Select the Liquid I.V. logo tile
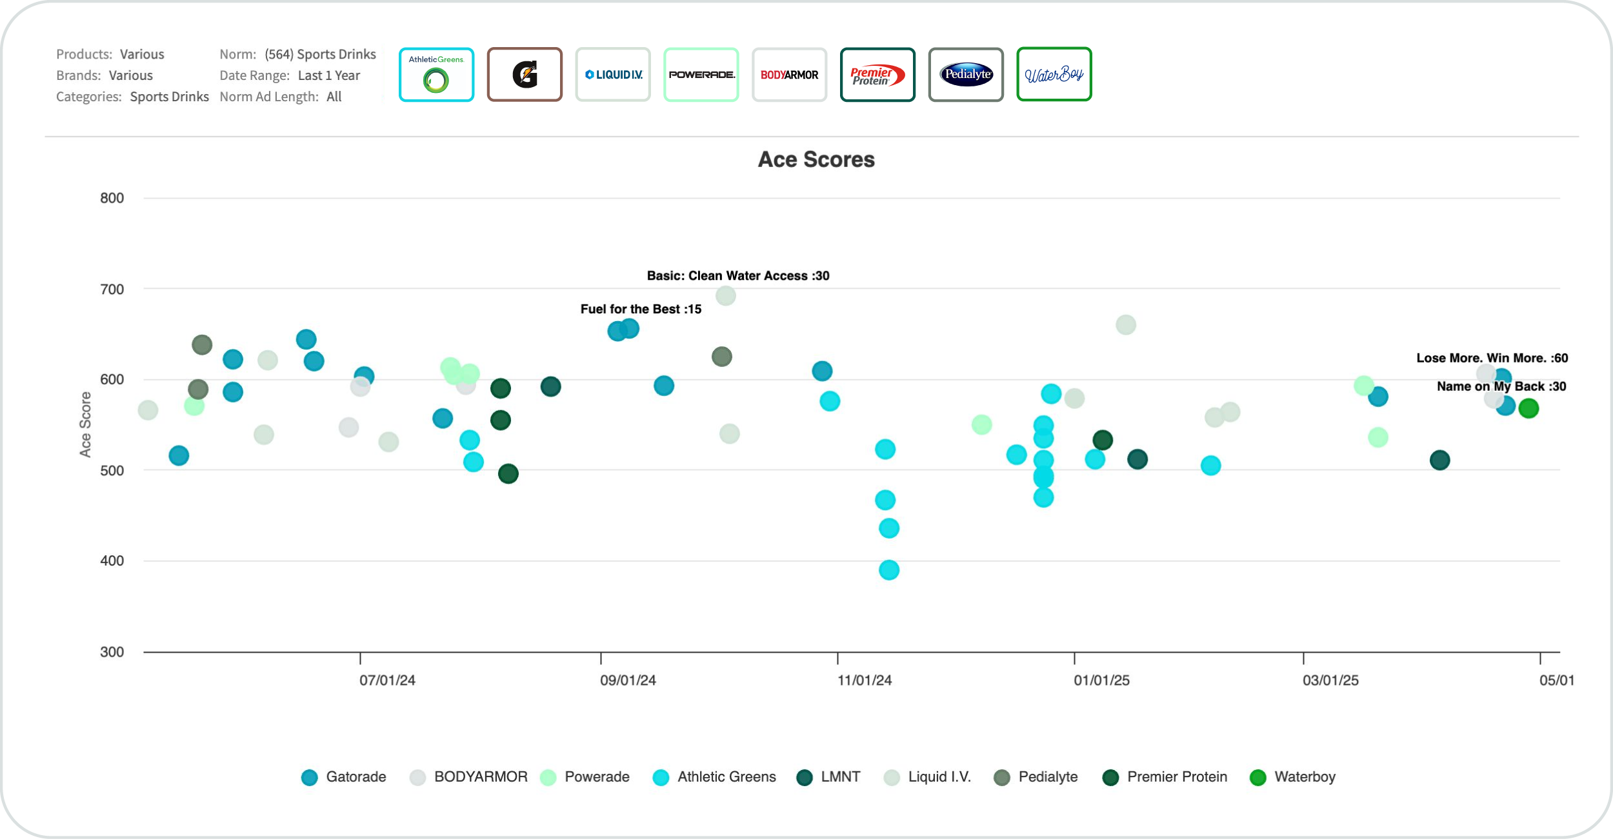1613x839 pixels. [x=613, y=74]
